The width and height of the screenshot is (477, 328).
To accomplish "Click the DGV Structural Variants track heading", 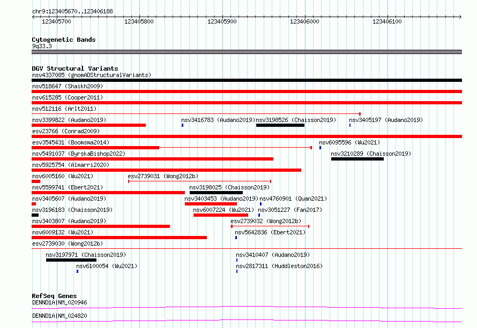I will (x=75, y=68).
